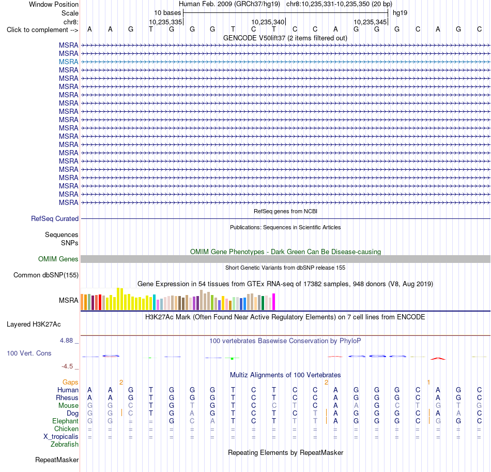Click the green 'OMIM Genes' label

coord(58,259)
